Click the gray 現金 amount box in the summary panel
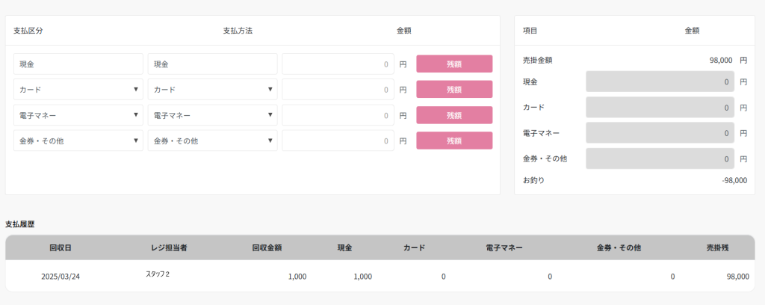This screenshot has width=765, height=305. click(x=660, y=81)
